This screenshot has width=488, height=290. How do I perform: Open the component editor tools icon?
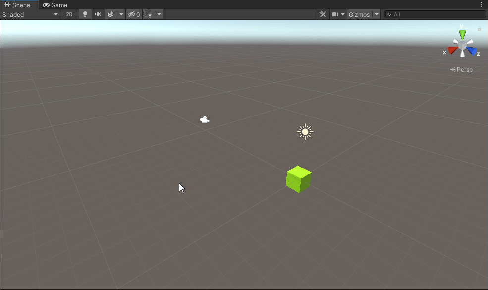pyautogui.click(x=323, y=15)
